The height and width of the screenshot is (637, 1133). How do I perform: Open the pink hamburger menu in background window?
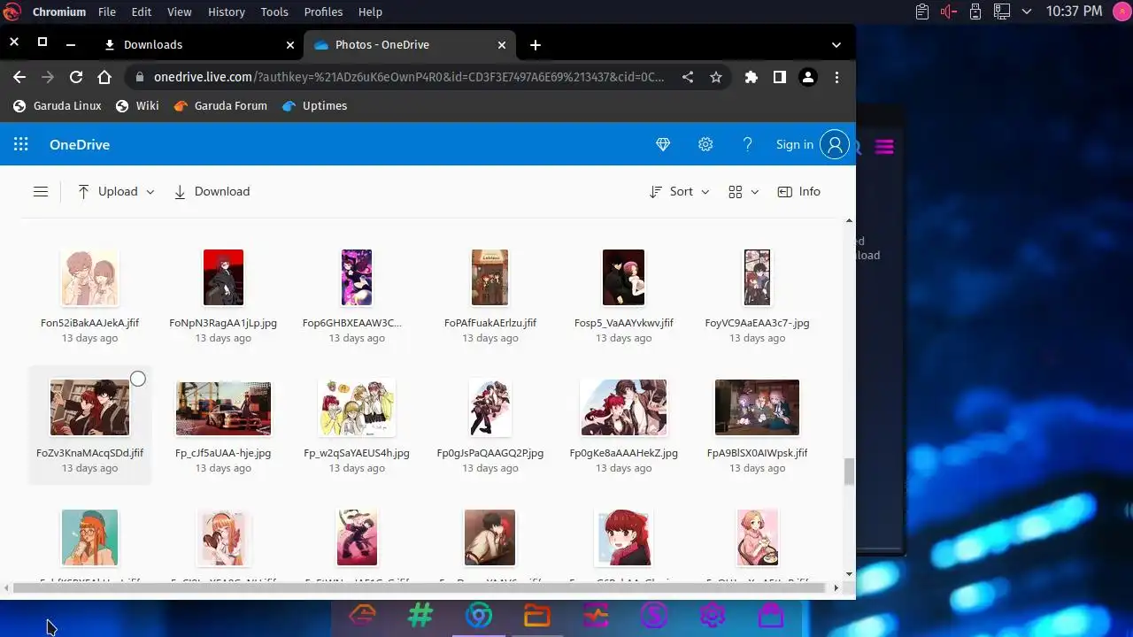click(x=884, y=147)
